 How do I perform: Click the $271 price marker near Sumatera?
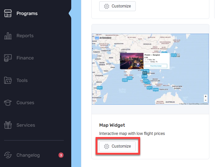click(x=149, y=88)
